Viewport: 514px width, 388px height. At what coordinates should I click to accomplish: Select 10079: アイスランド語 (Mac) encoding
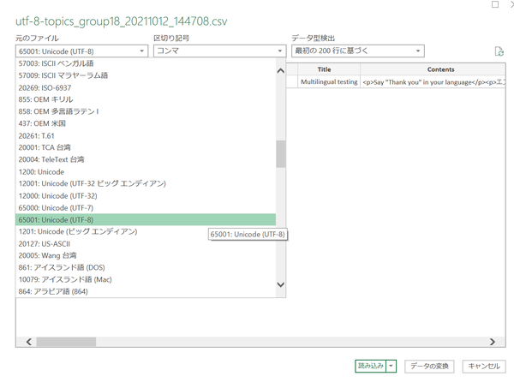point(146,279)
